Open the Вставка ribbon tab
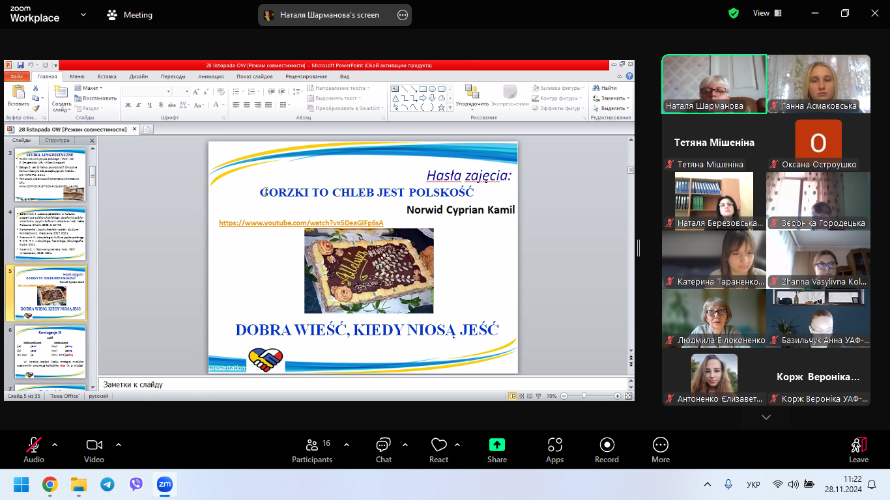 [x=107, y=76]
